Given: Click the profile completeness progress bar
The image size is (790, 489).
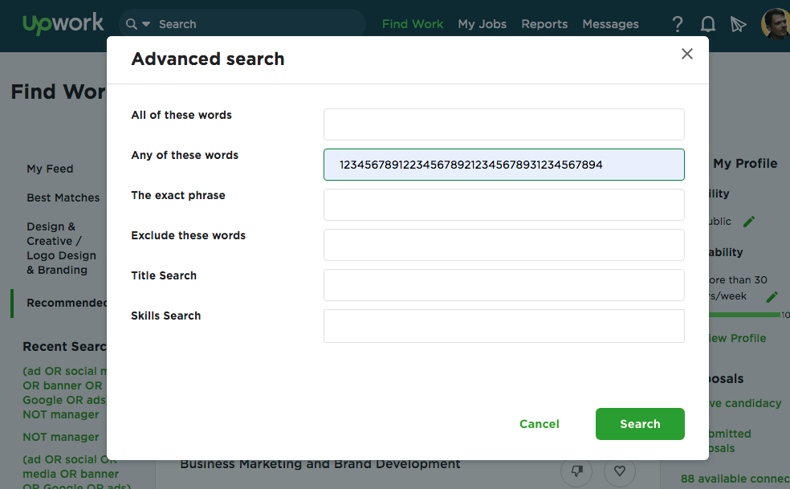Looking at the screenshot, I should pyautogui.click(x=745, y=315).
